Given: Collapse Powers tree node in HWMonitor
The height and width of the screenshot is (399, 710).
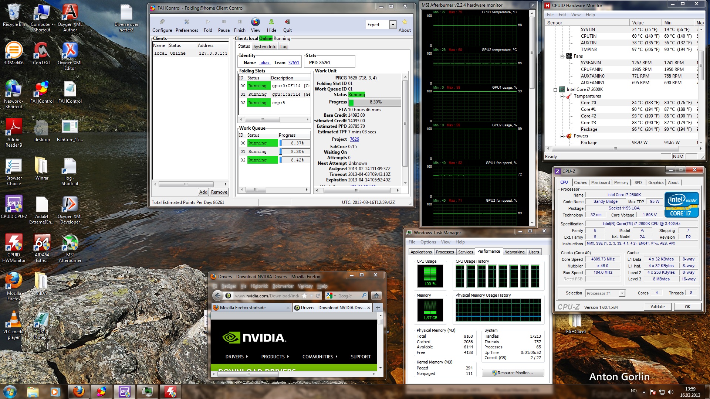Looking at the screenshot, I should (x=562, y=136).
